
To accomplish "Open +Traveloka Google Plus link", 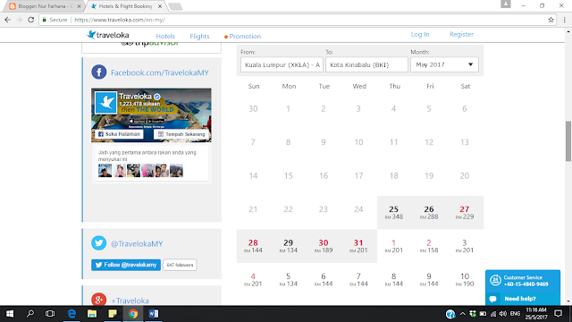I will point(130,301).
